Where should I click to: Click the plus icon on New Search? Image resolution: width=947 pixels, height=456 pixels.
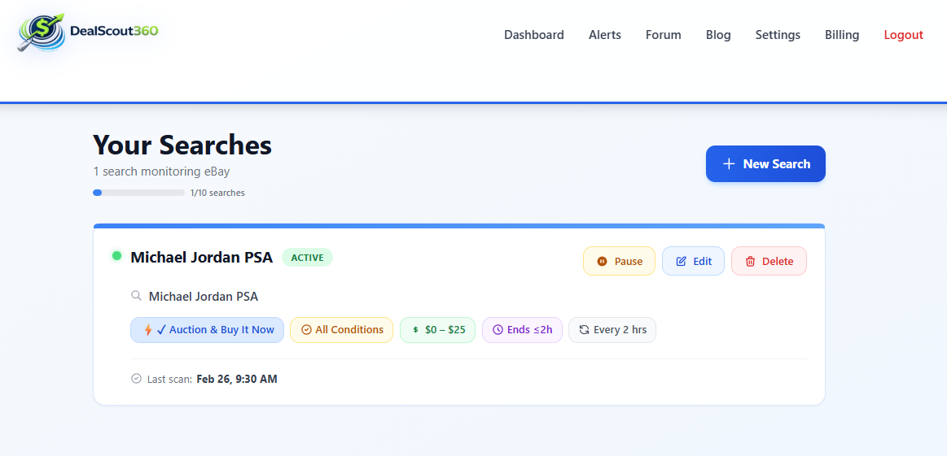[x=729, y=164]
